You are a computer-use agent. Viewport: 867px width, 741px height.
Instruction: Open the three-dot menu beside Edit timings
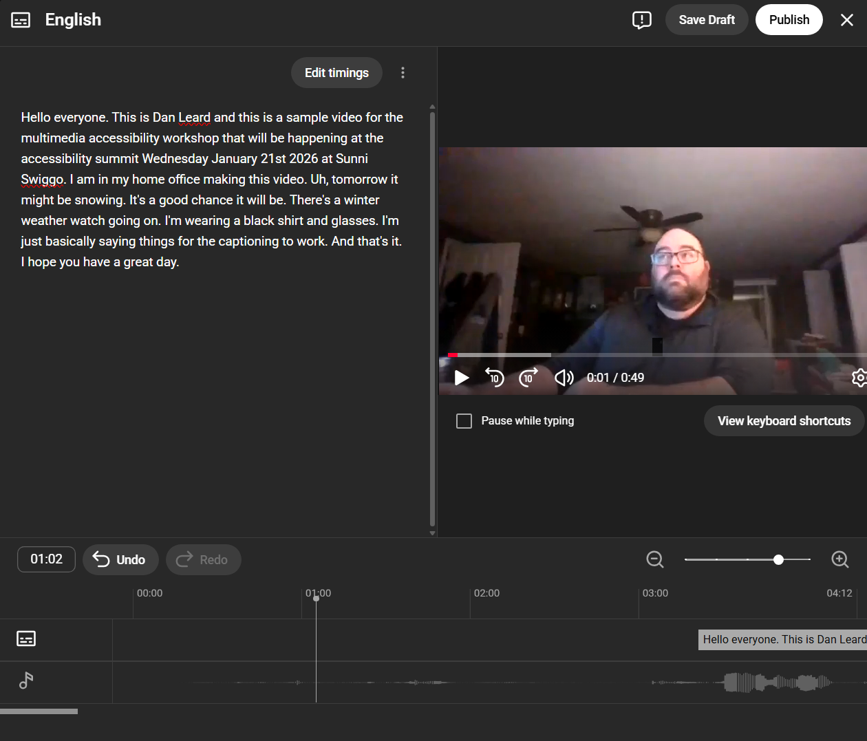point(403,72)
